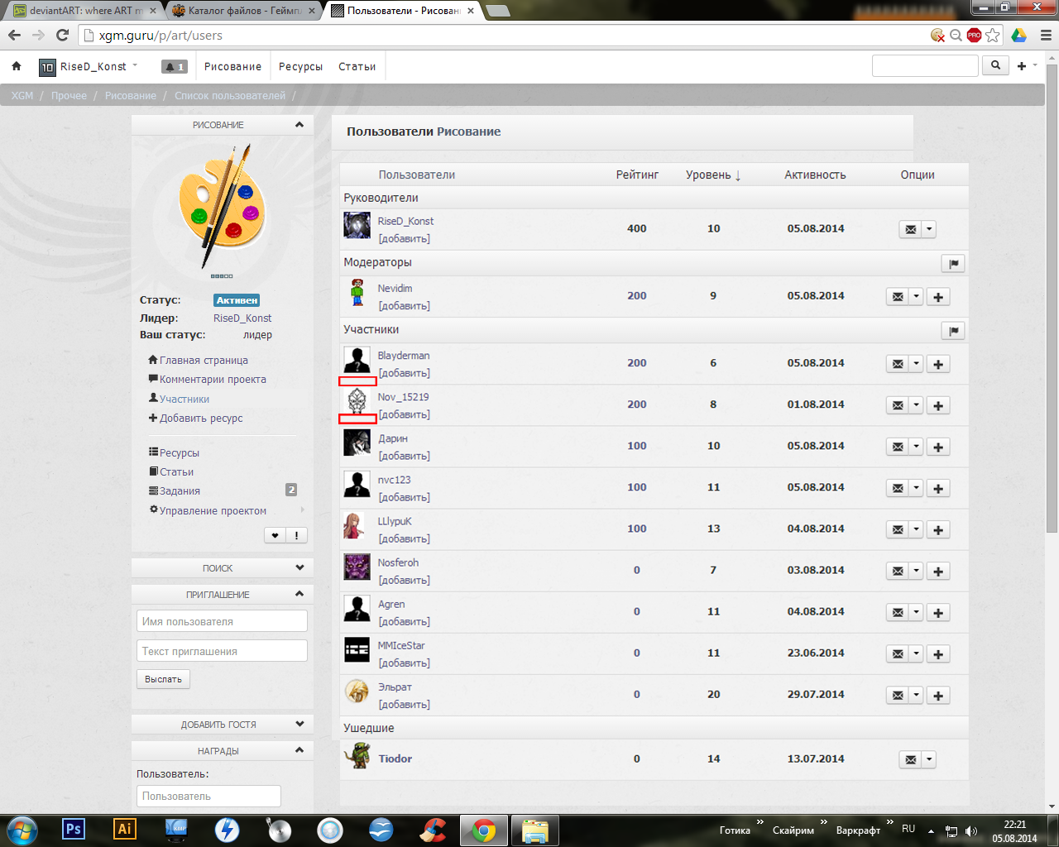1059x847 pixels.
Task: Collapse the НАГРАДЫ panel
Action: [299, 750]
